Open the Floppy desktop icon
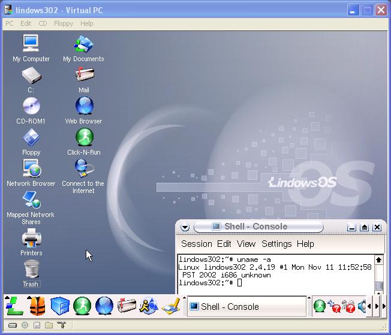 31,142
